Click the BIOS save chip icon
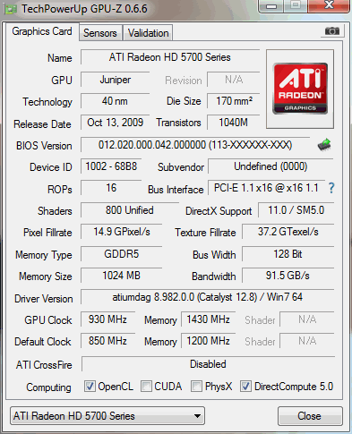 coord(324,145)
